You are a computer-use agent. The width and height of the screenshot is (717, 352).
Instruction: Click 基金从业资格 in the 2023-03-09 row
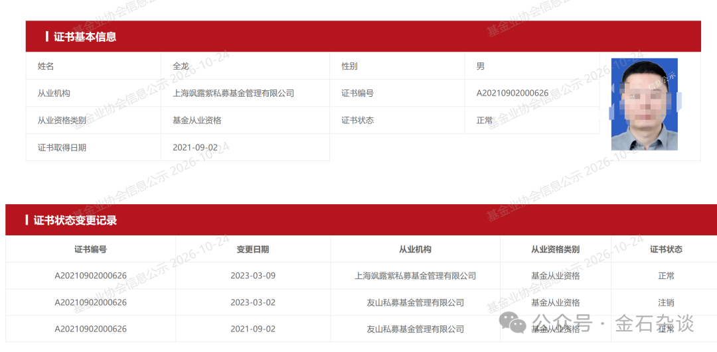click(556, 276)
